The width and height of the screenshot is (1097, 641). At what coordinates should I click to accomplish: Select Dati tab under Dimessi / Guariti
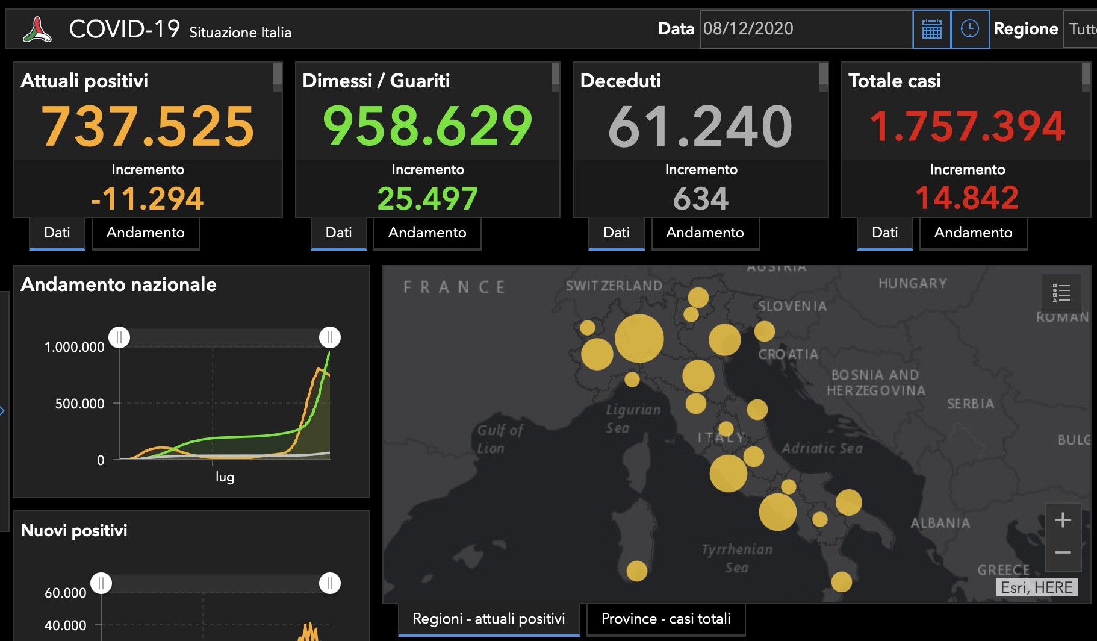click(x=338, y=233)
